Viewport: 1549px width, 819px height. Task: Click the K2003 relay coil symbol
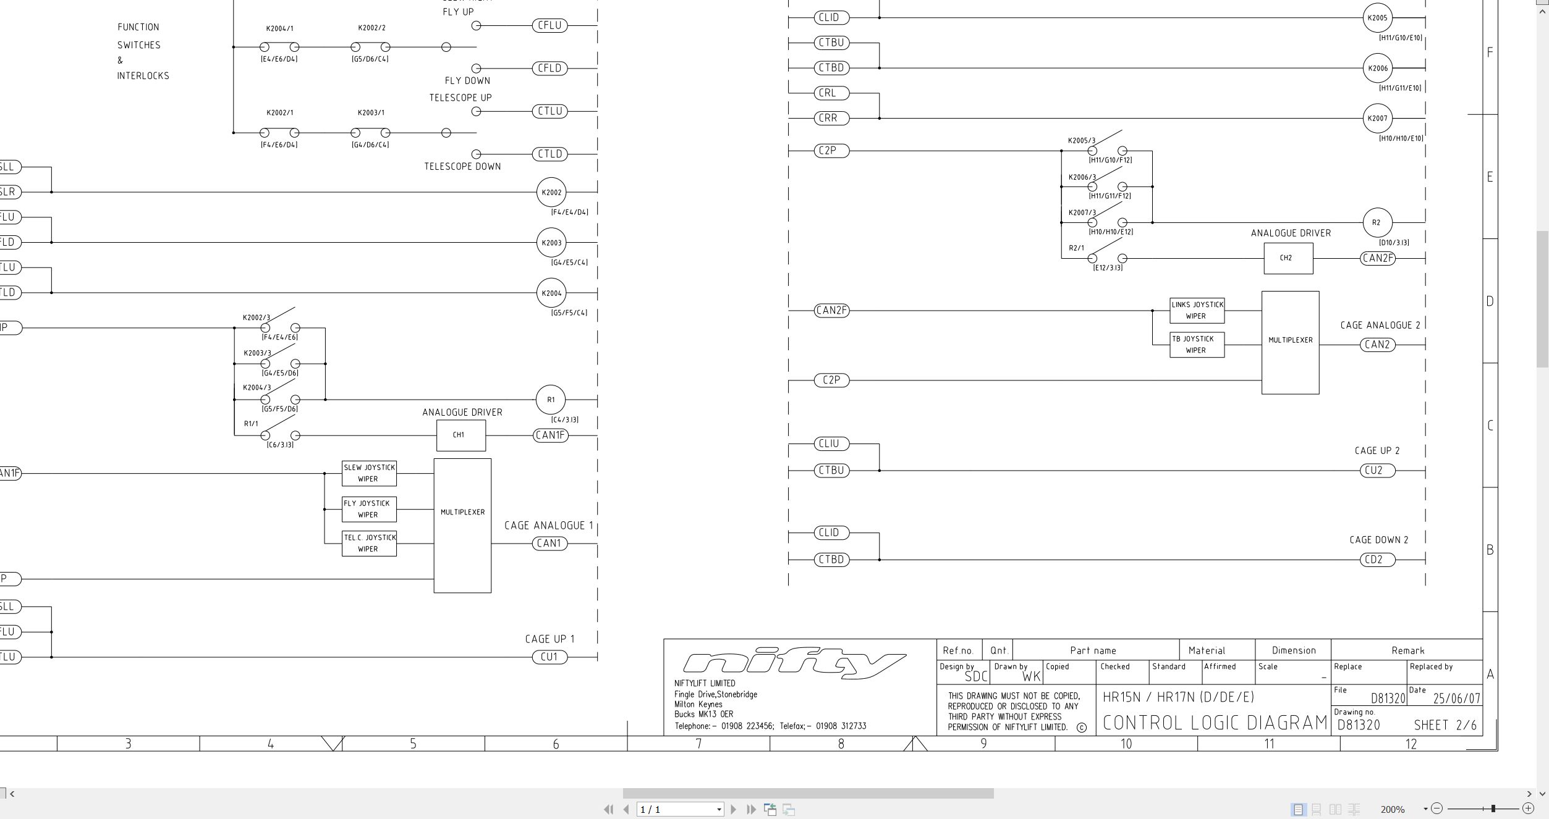[x=551, y=243]
